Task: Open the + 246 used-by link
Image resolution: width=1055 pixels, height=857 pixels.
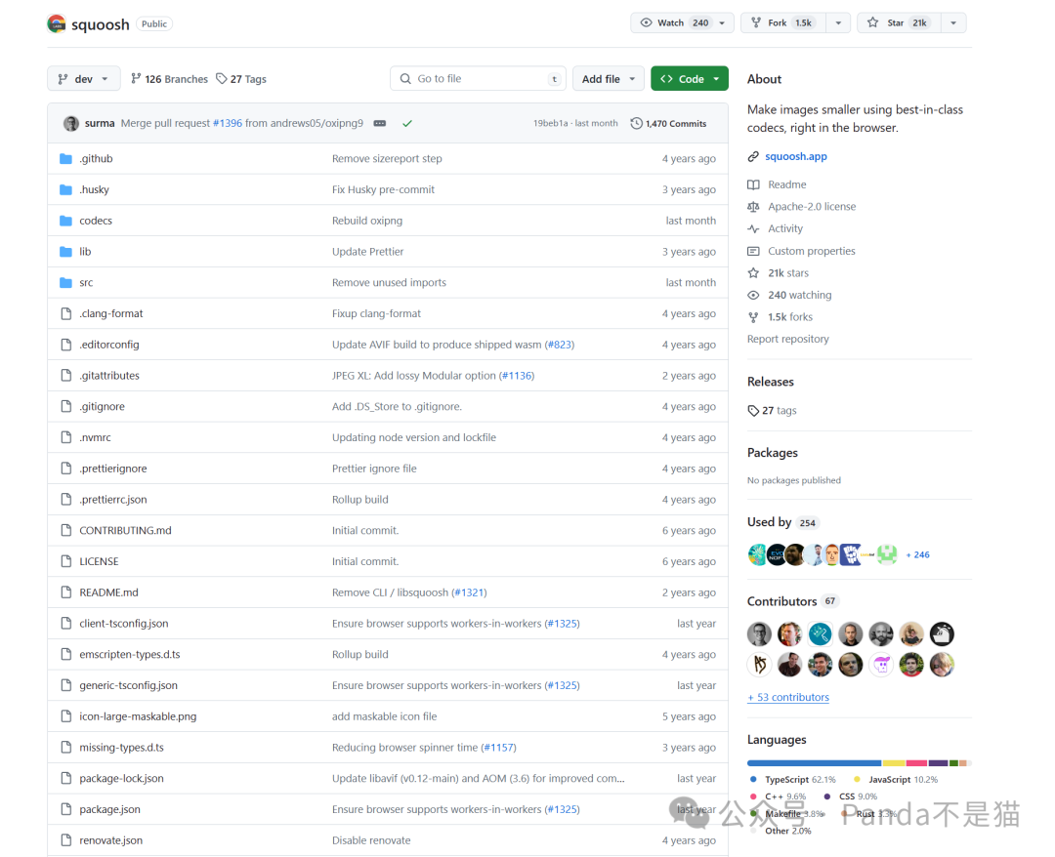Action: click(917, 555)
